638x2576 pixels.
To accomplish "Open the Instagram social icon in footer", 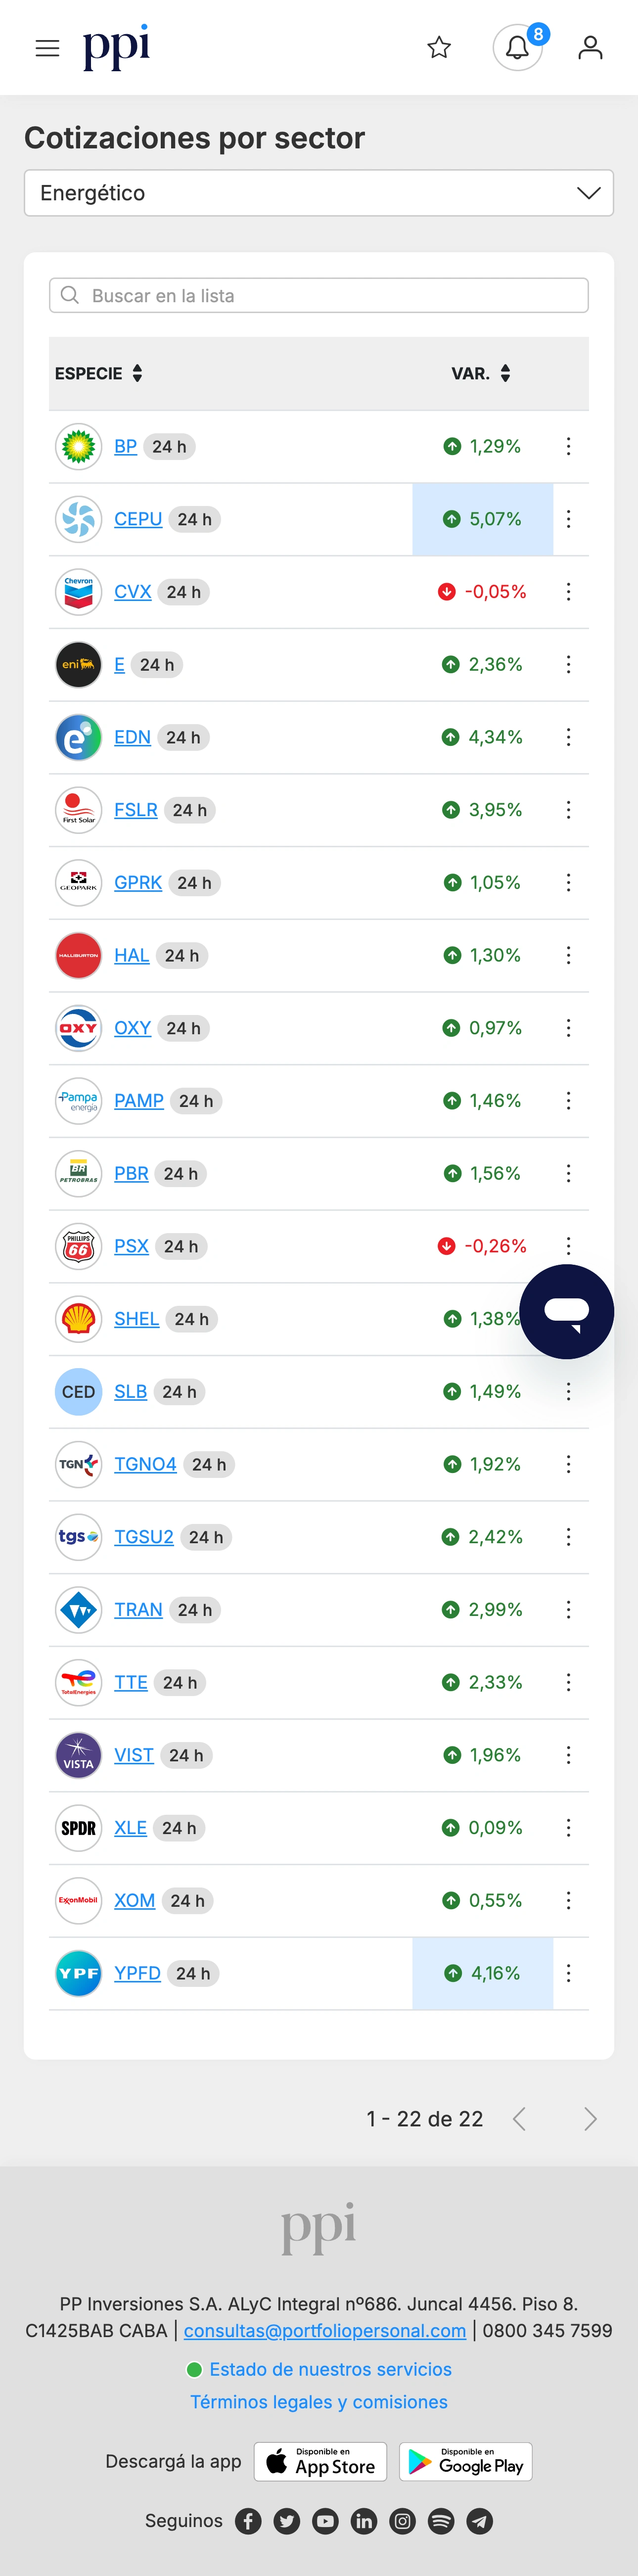I will (x=403, y=2521).
